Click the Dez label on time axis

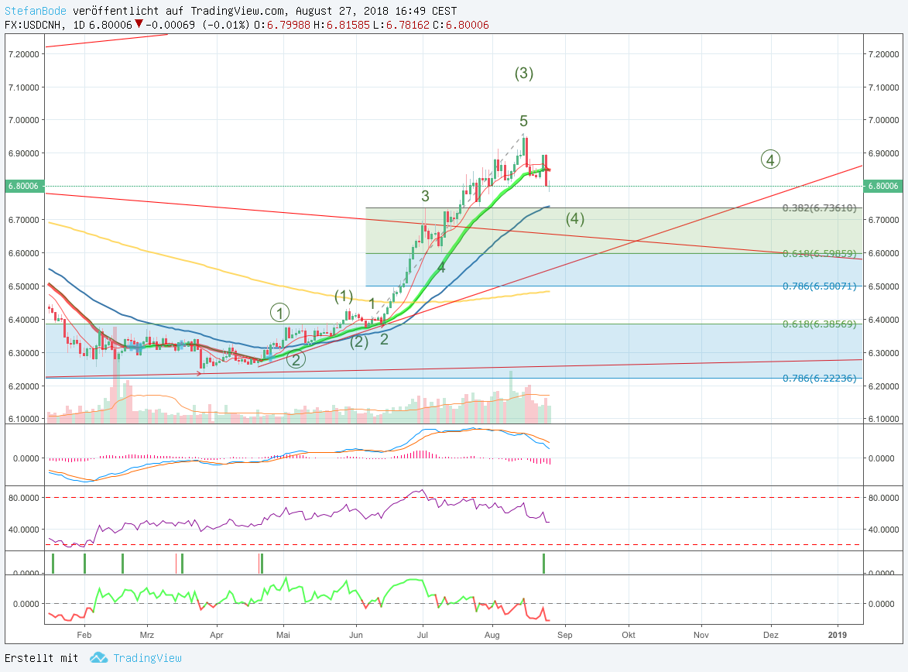[771, 635]
